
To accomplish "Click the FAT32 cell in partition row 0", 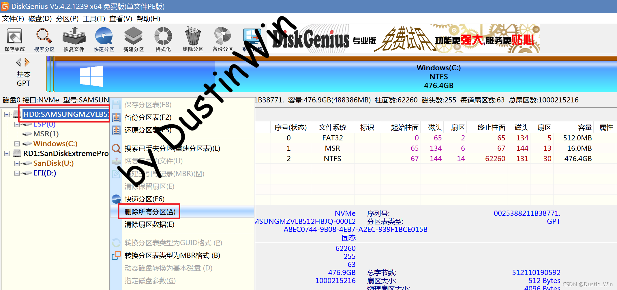I will pyautogui.click(x=332, y=138).
